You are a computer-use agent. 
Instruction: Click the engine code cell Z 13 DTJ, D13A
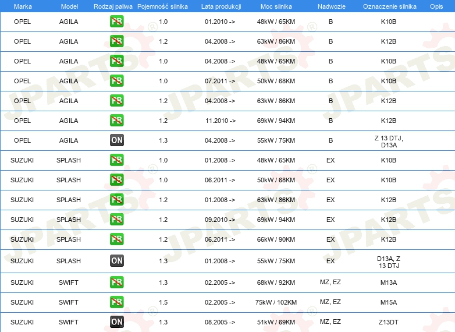point(389,142)
